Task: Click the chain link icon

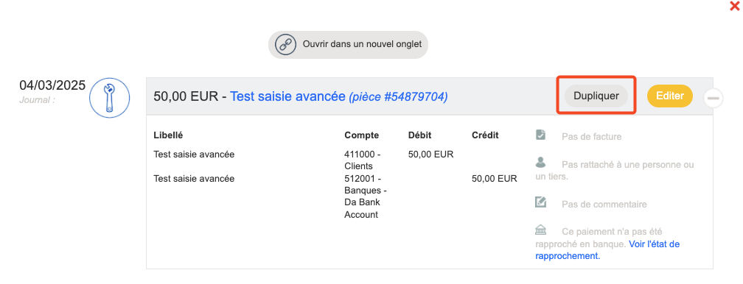Action: point(283,45)
